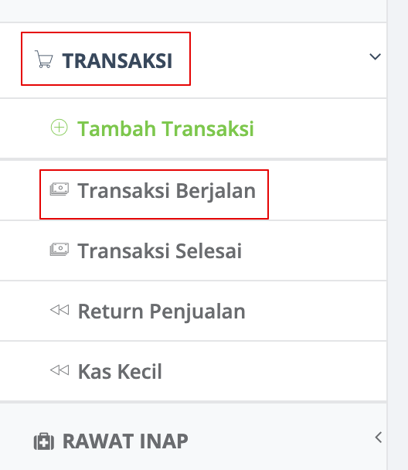
Task: Expand RAWAT INAP with the left chevron
Action: [x=379, y=438]
